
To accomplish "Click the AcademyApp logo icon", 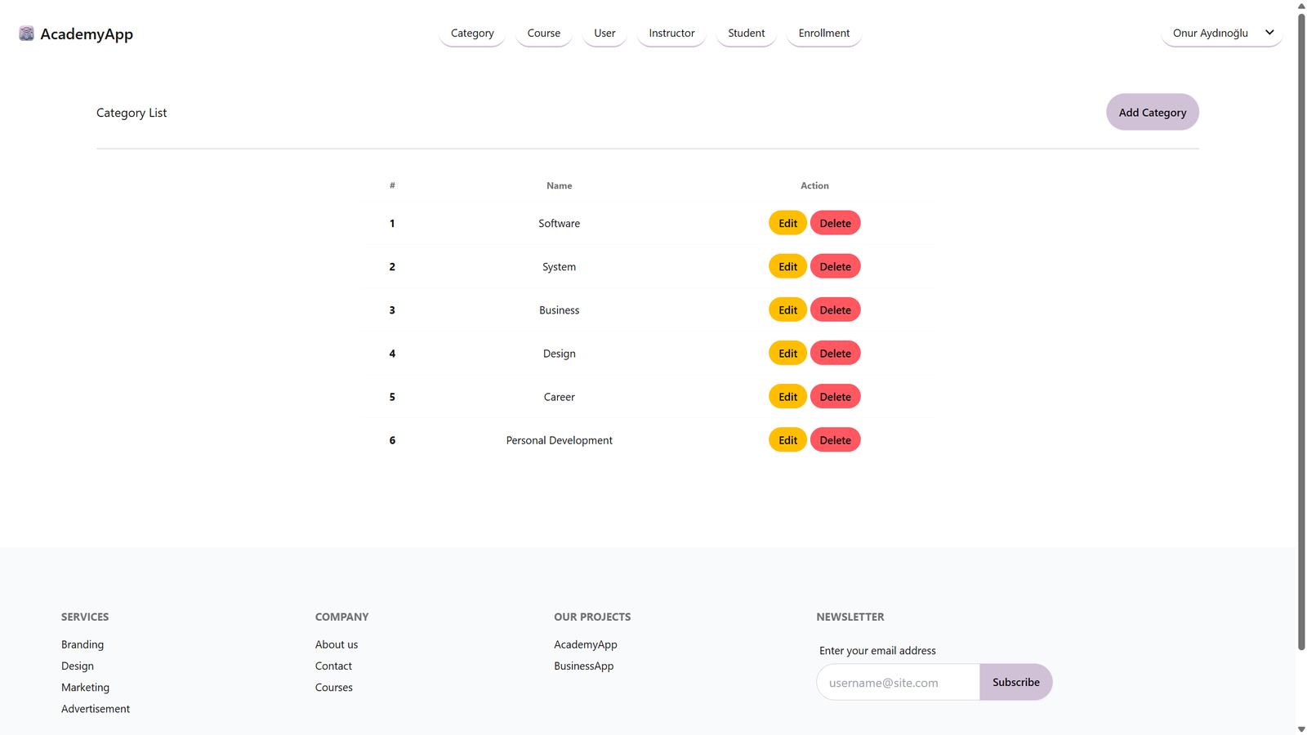I will [26, 33].
